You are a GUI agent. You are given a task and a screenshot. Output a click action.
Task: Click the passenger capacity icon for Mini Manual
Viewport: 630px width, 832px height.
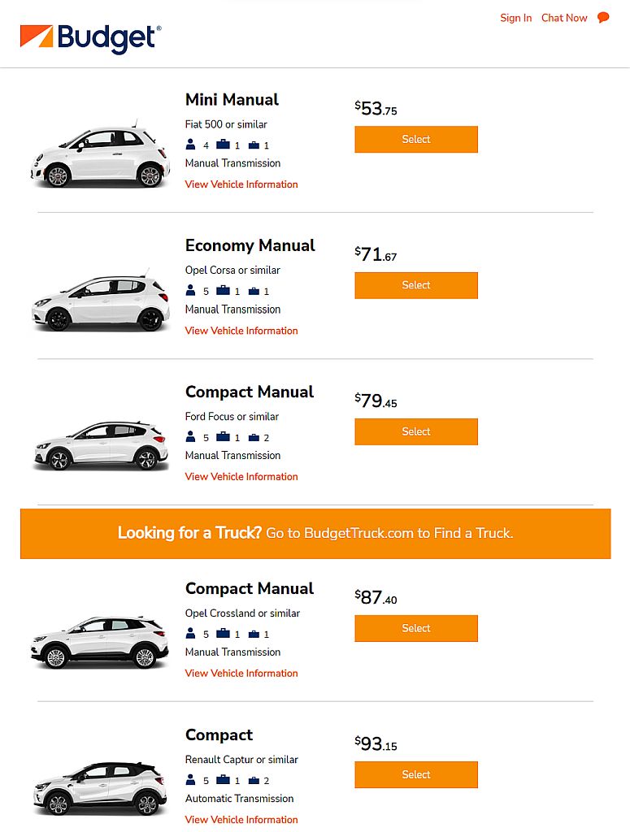point(189,145)
